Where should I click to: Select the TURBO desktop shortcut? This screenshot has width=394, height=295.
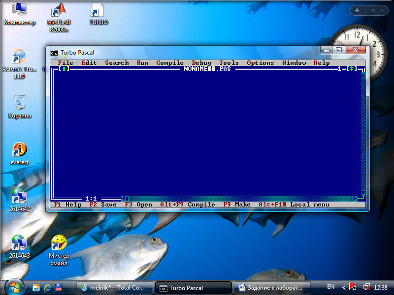[98, 14]
